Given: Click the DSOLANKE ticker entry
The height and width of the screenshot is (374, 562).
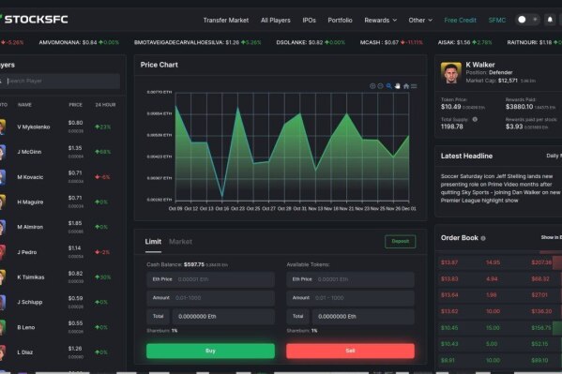Looking at the screenshot, I should [x=311, y=42].
